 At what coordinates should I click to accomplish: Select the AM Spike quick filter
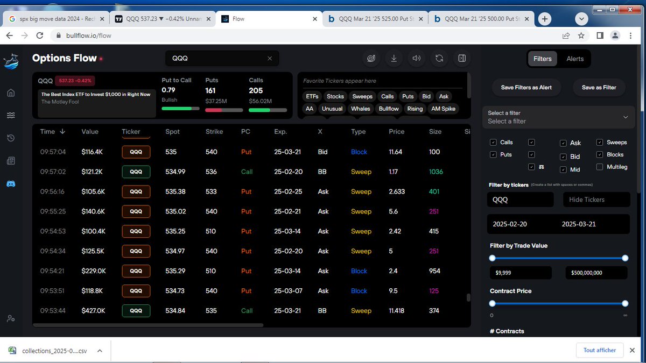[x=443, y=109]
